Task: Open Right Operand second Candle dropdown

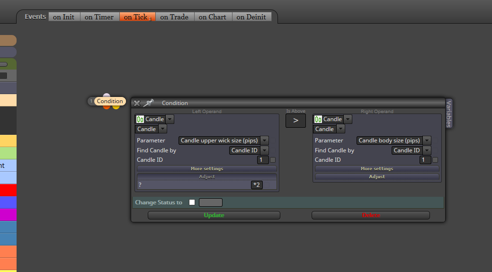Action: (x=329, y=129)
